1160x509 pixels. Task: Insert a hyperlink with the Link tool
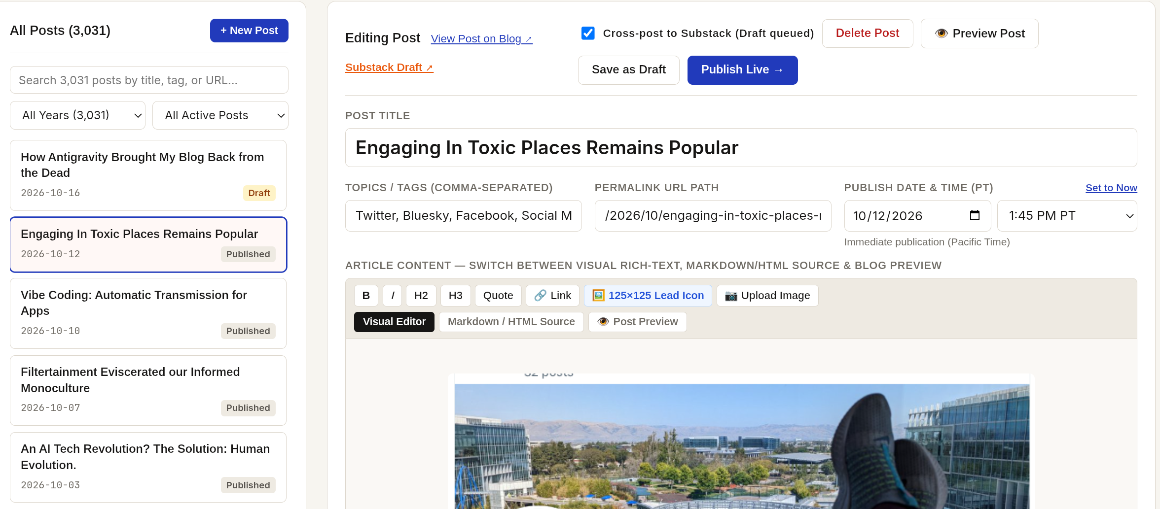552,296
